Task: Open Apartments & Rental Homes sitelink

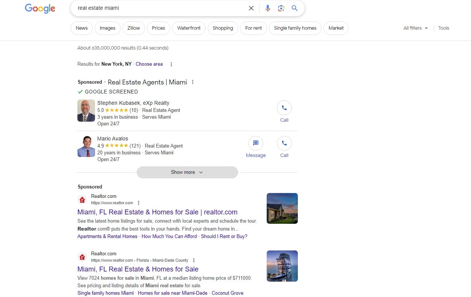Action: tap(107, 237)
